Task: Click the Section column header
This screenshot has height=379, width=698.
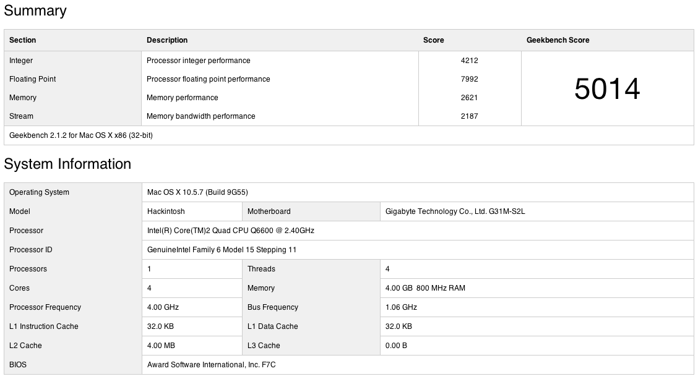Action: pyautogui.click(x=23, y=40)
